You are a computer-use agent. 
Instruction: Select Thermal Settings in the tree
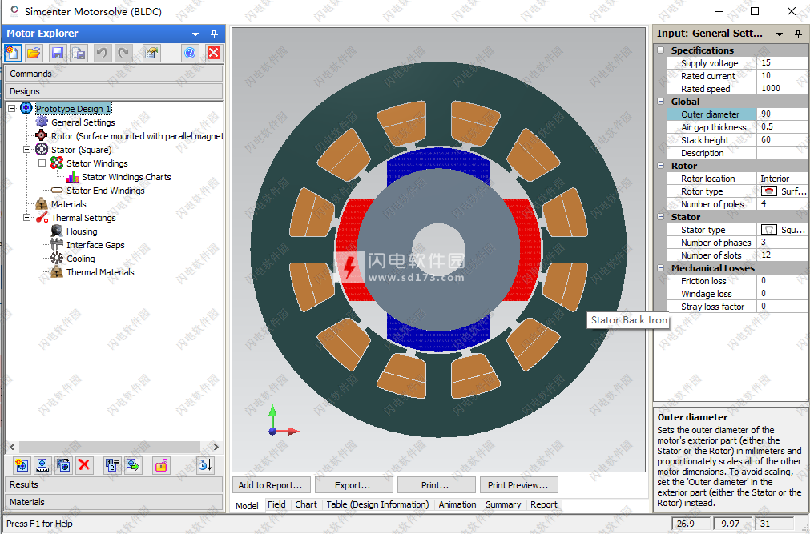coord(83,218)
